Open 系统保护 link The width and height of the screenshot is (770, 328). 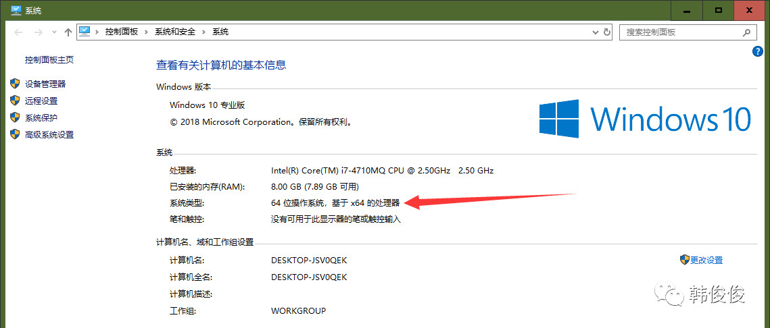pos(41,117)
